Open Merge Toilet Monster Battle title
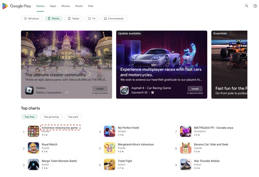 (59, 161)
